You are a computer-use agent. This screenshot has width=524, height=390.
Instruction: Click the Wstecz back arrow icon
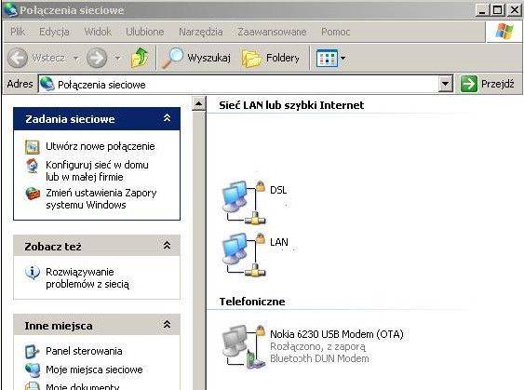[18, 58]
